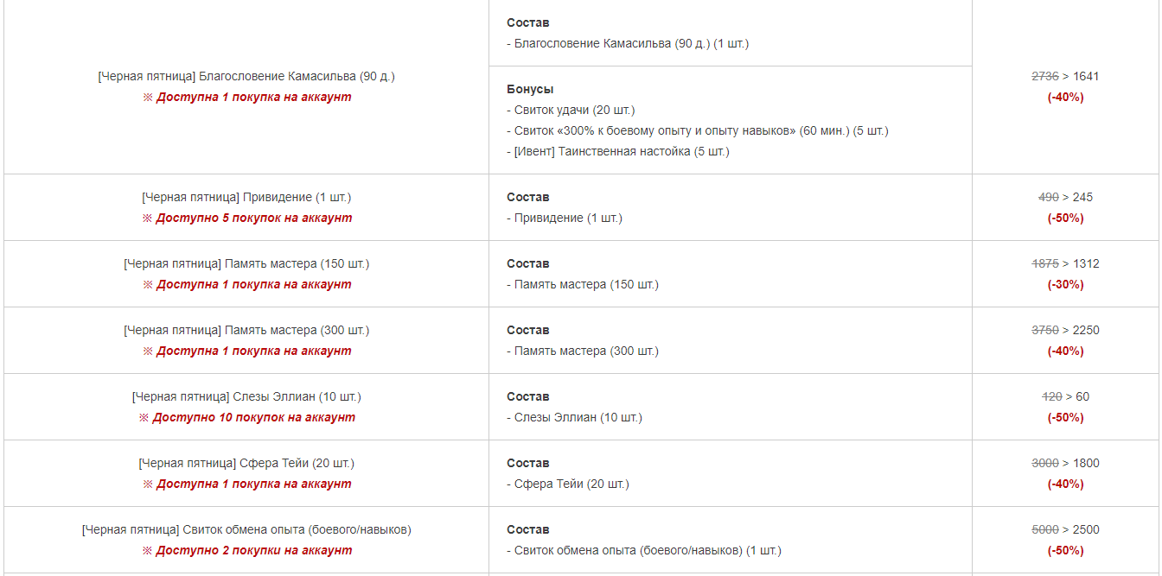Image resolution: width=1162 pixels, height=576 pixels.
Task: Select the Сфера Тейи (20 шт.) title
Action: [x=246, y=463]
